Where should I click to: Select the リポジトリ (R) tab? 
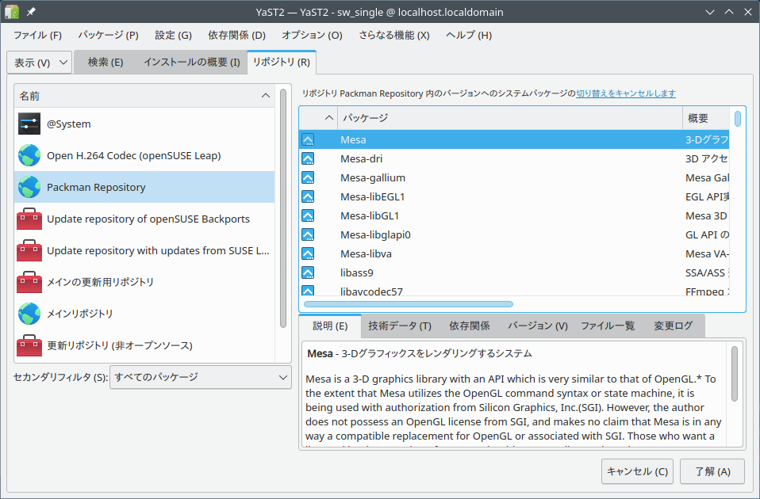click(x=282, y=62)
